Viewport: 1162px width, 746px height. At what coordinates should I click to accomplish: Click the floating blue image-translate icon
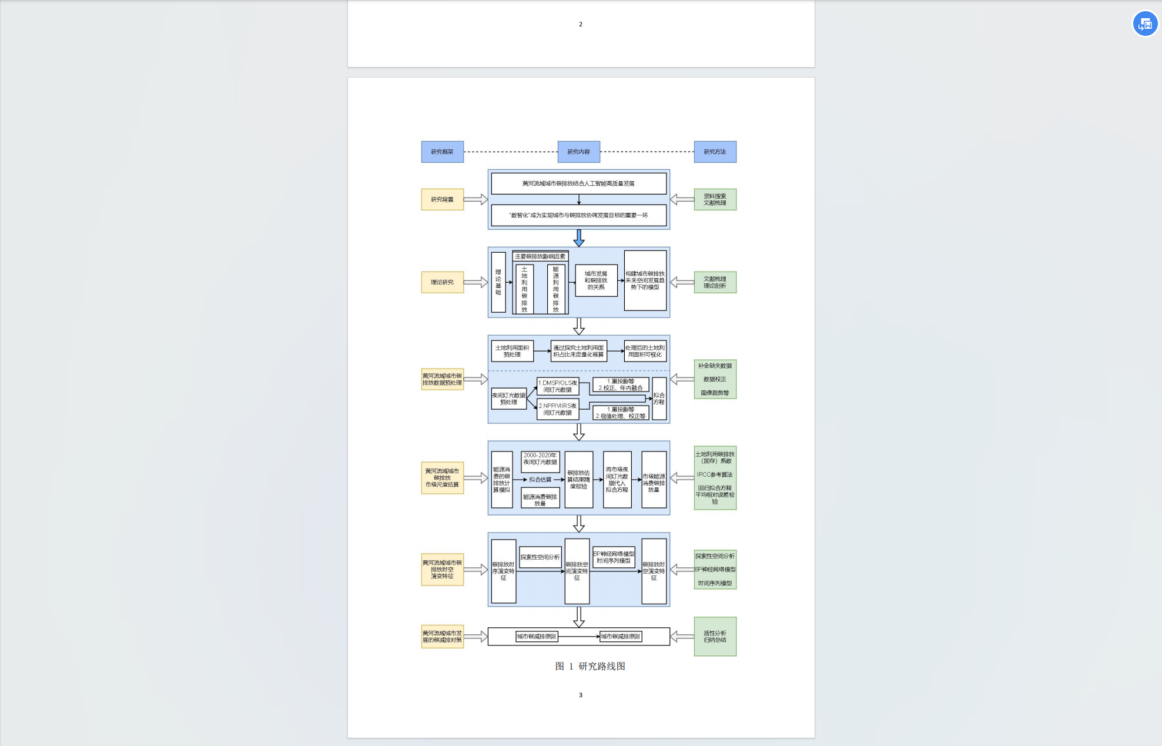point(1145,24)
